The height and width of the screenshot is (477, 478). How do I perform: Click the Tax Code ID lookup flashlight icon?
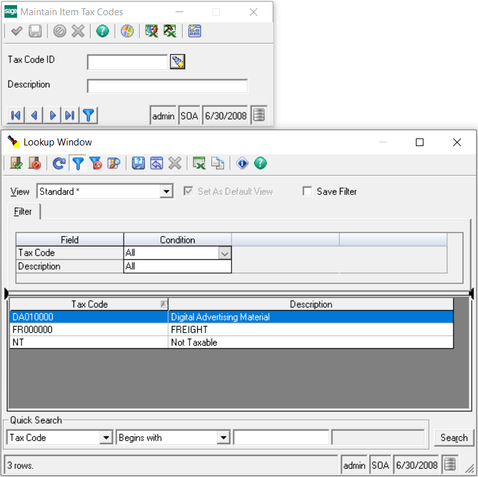(x=178, y=62)
